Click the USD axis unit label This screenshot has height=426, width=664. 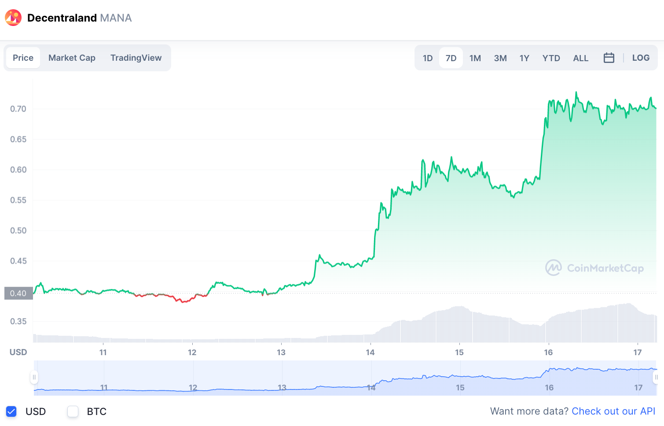[x=18, y=352]
